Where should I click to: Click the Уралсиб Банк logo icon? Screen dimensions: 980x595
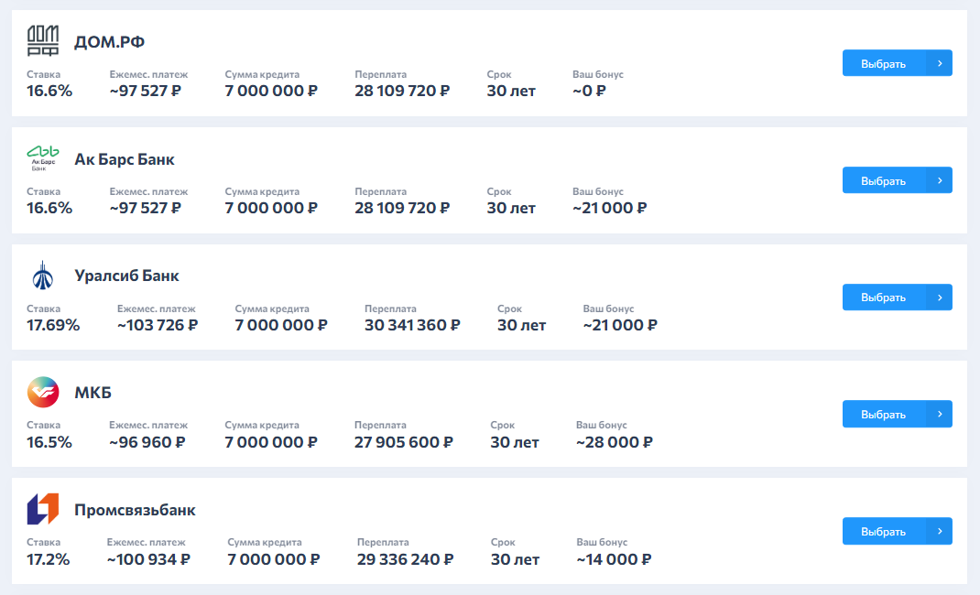[x=43, y=276]
